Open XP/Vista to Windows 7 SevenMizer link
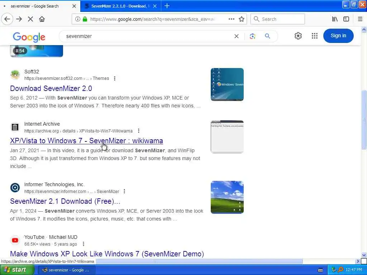This screenshot has width=367, height=275. click(86, 141)
